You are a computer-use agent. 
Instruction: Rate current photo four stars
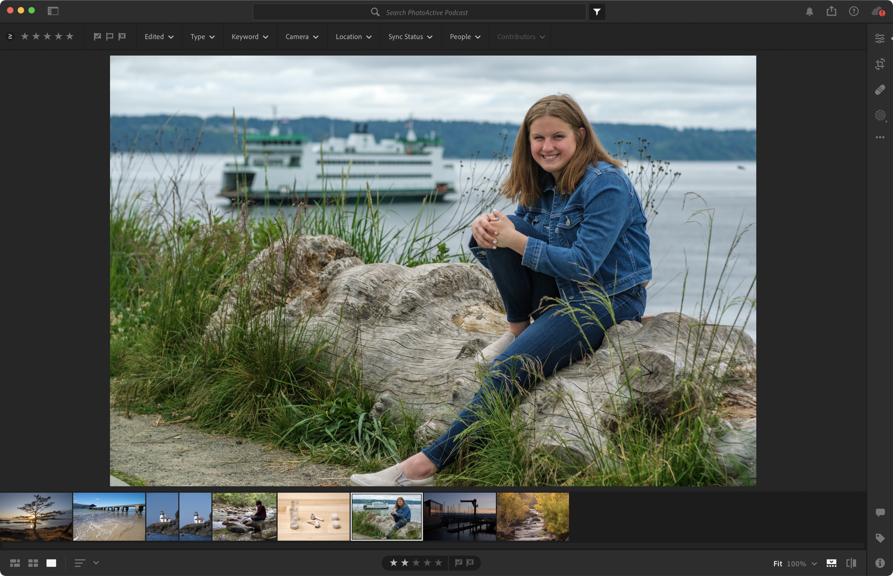point(427,562)
